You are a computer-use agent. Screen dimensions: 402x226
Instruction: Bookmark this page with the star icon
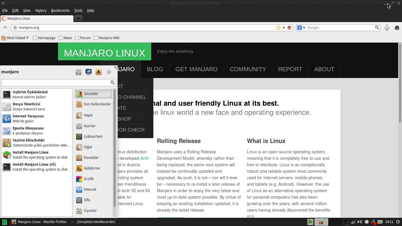tap(278, 28)
